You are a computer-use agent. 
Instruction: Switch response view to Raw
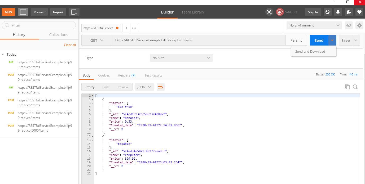tap(105, 87)
